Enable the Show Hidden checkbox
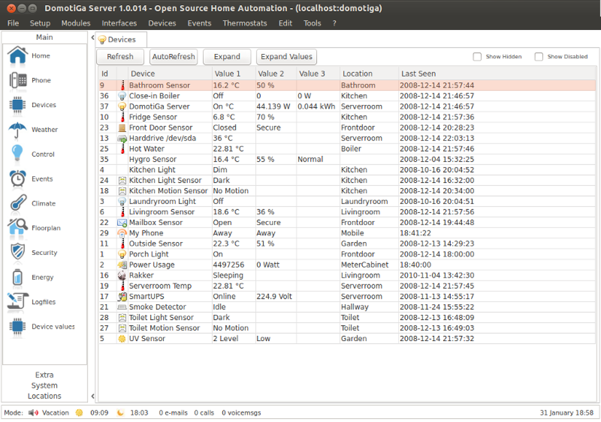Viewport: 601px width, 422px height. (x=477, y=57)
